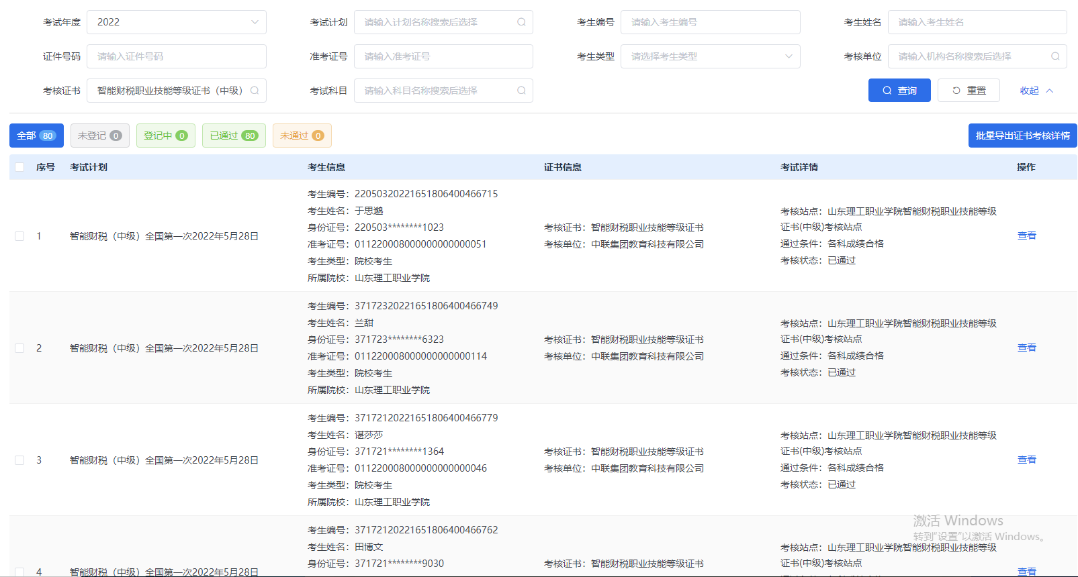
Task: Click 考试详情 column header
Action: [x=799, y=167]
